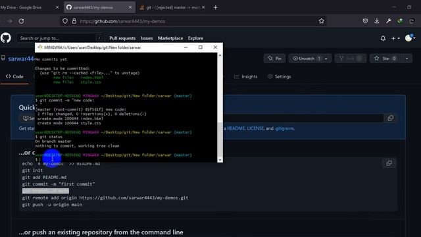Image resolution: width=421 pixels, height=237 pixels.
Task: Click the site padlock icon
Action: pos(74,21)
